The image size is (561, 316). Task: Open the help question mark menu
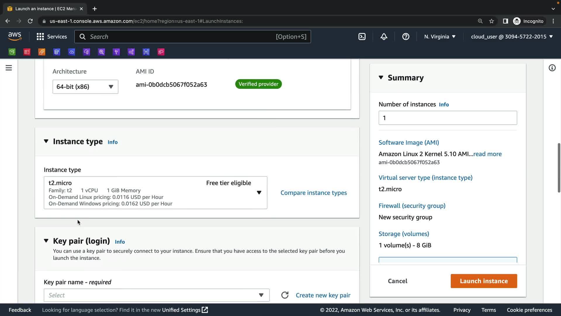(406, 37)
